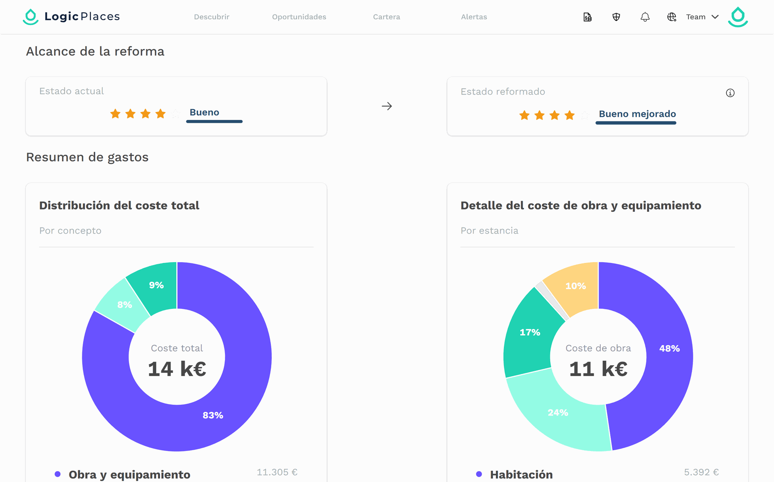Viewport: 774px width, 482px height.
Task: Expand the Team dropdown chevron
Action: pyautogui.click(x=715, y=17)
